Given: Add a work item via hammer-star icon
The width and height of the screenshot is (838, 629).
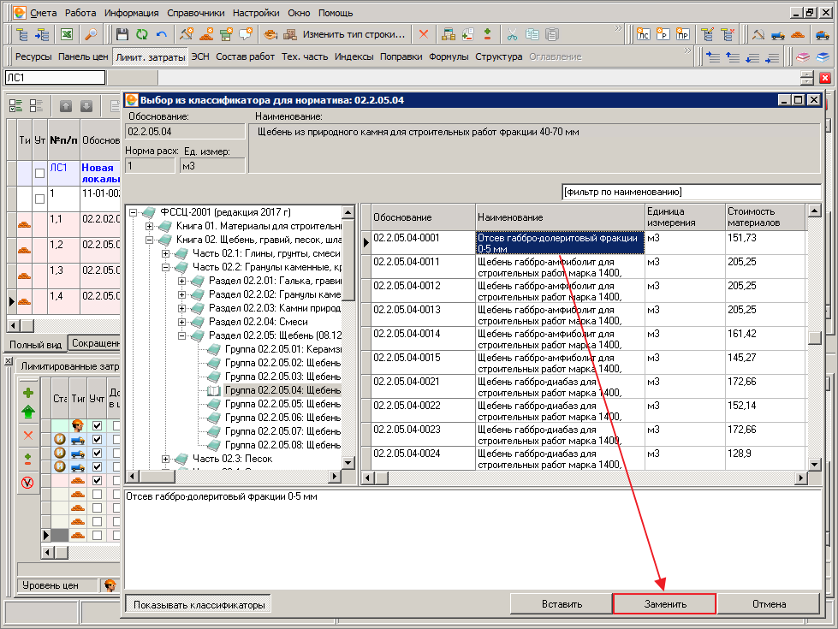Looking at the screenshot, I should click(x=186, y=35).
